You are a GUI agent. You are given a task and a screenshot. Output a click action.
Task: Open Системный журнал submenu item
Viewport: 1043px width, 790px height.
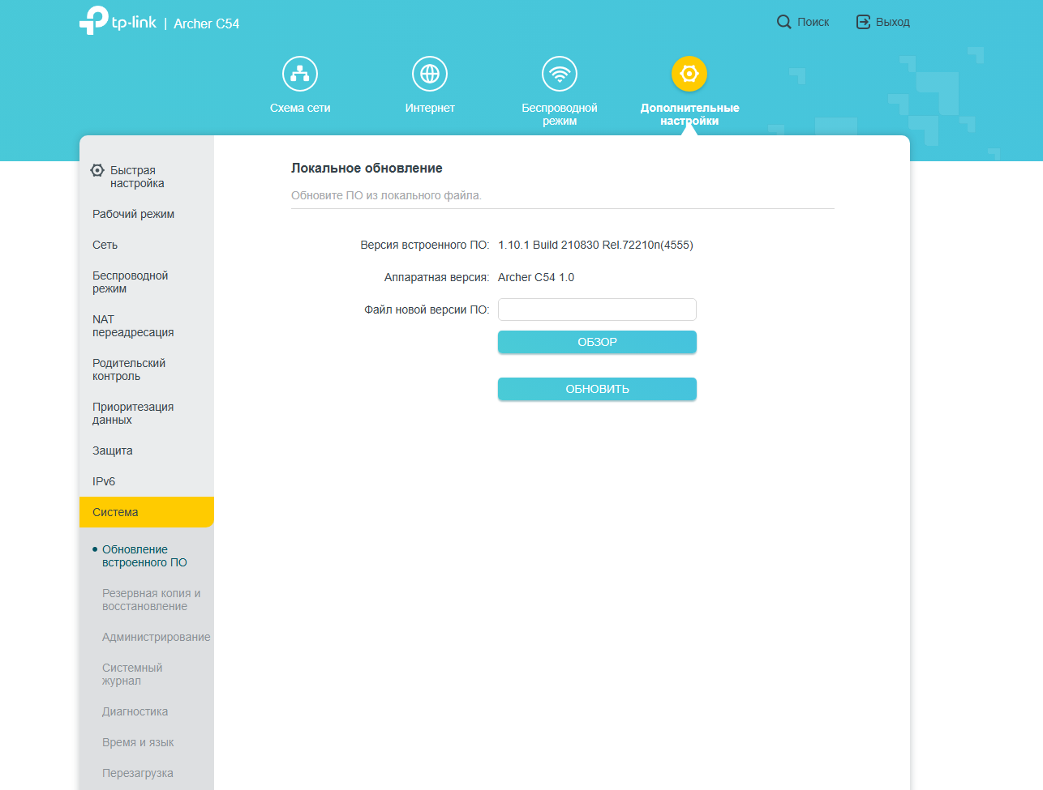pos(132,674)
